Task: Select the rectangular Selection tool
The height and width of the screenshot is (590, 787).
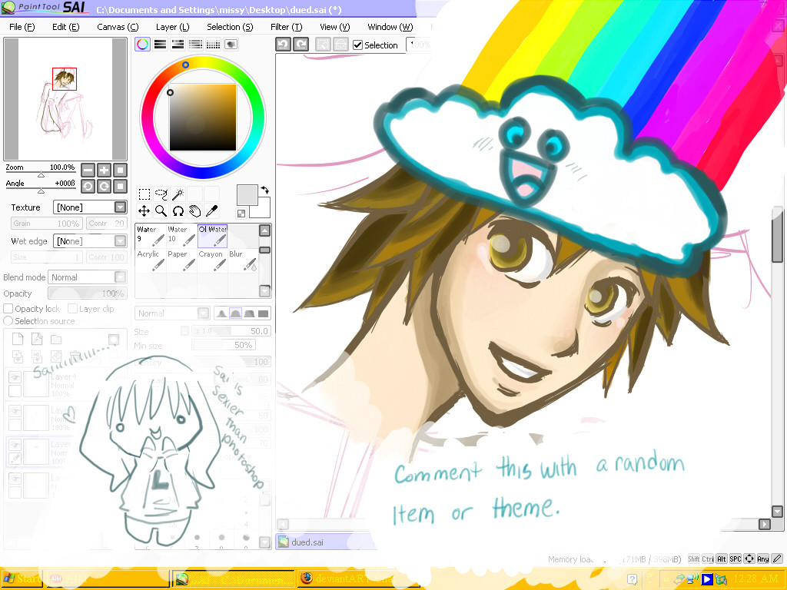Action: (144, 194)
